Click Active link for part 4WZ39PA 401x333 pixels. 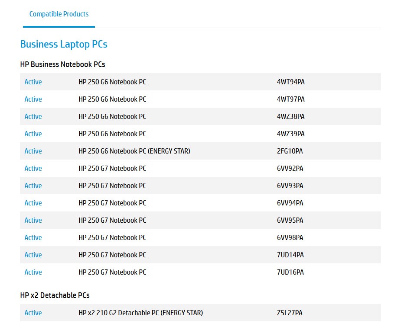pos(33,134)
